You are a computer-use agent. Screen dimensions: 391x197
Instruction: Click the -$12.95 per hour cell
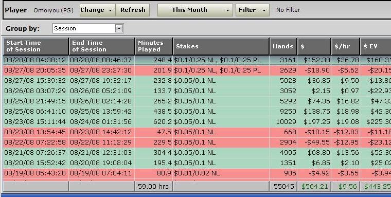pos(346,142)
